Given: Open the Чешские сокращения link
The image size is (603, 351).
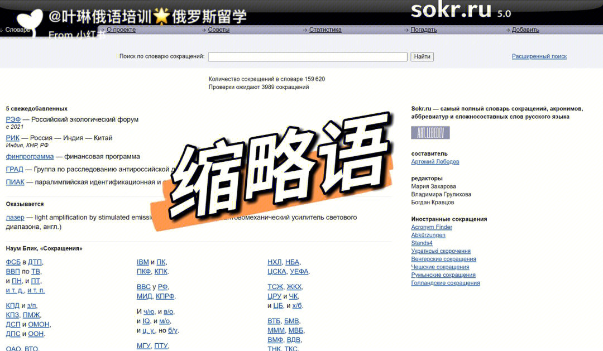Looking at the screenshot, I should pos(440,267).
